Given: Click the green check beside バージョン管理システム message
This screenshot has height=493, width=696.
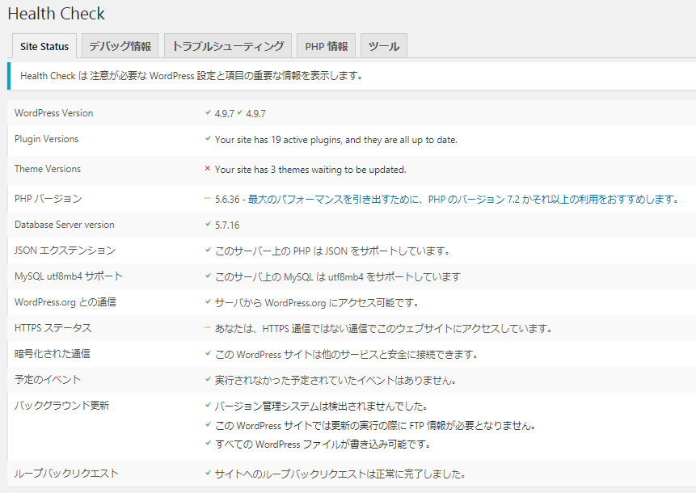Looking at the screenshot, I should click(x=208, y=405).
